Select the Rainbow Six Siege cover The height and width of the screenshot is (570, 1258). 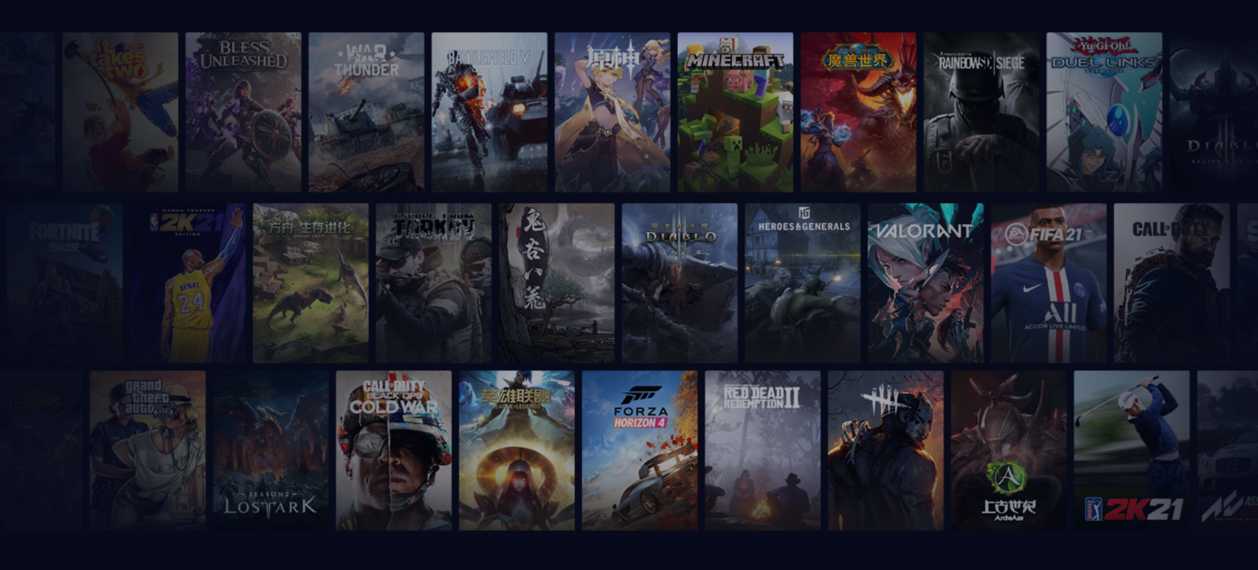[x=981, y=112]
